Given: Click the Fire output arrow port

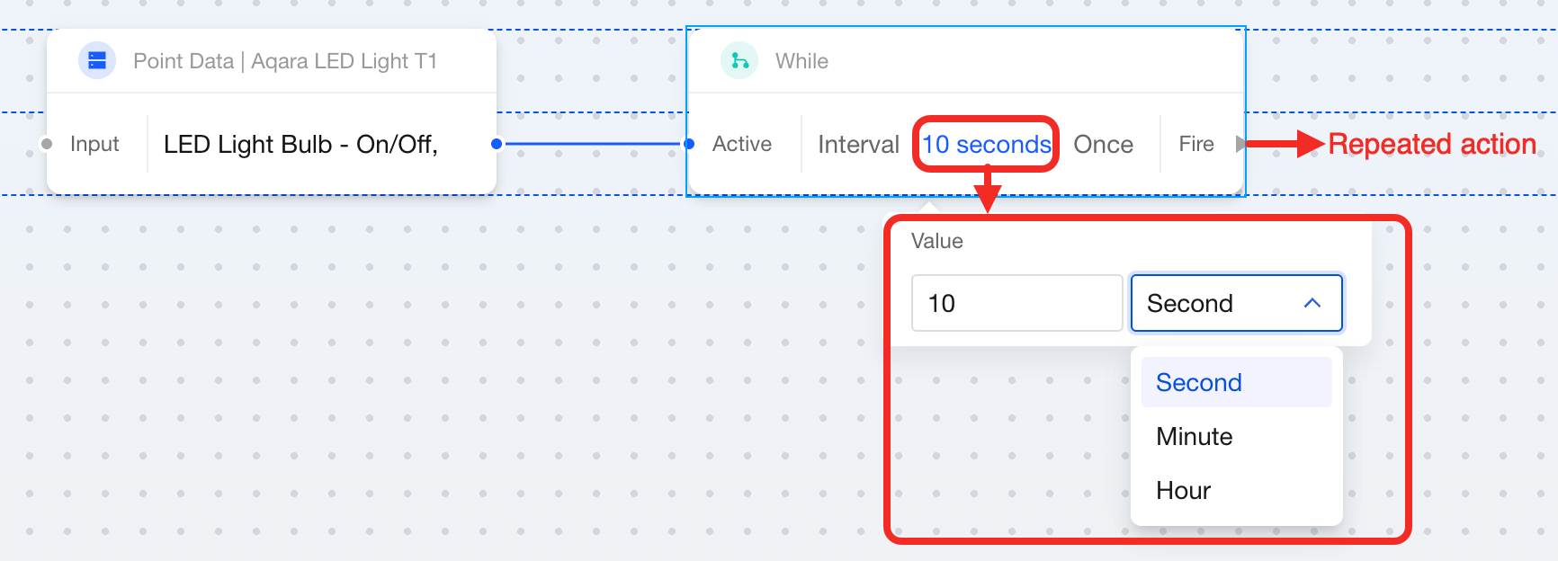Looking at the screenshot, I should pyautogui.click(x=1240, y=144).
